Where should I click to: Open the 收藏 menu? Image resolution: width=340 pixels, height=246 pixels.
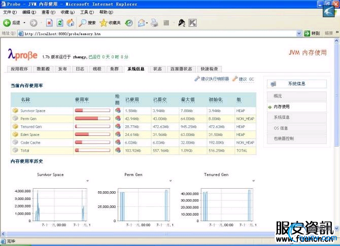click(67, 12)
